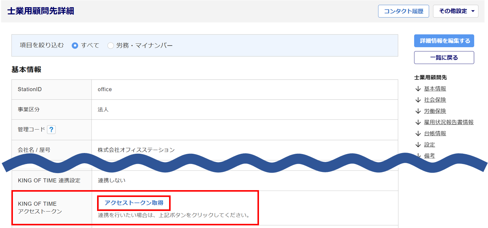Jump to 社会保険 section link
This screenshot has height=228, width=488.
click(435, 100)
